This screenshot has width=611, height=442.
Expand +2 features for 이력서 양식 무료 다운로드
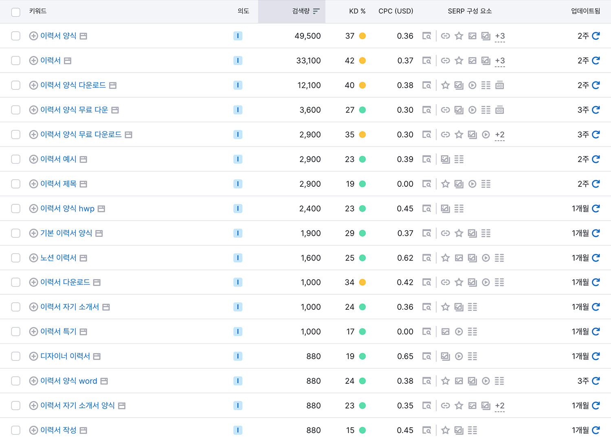click(x=500, y=135)
